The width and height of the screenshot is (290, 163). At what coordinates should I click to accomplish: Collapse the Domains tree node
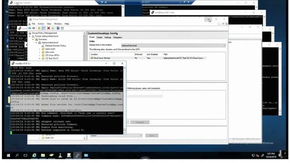(x=33, y=39)
